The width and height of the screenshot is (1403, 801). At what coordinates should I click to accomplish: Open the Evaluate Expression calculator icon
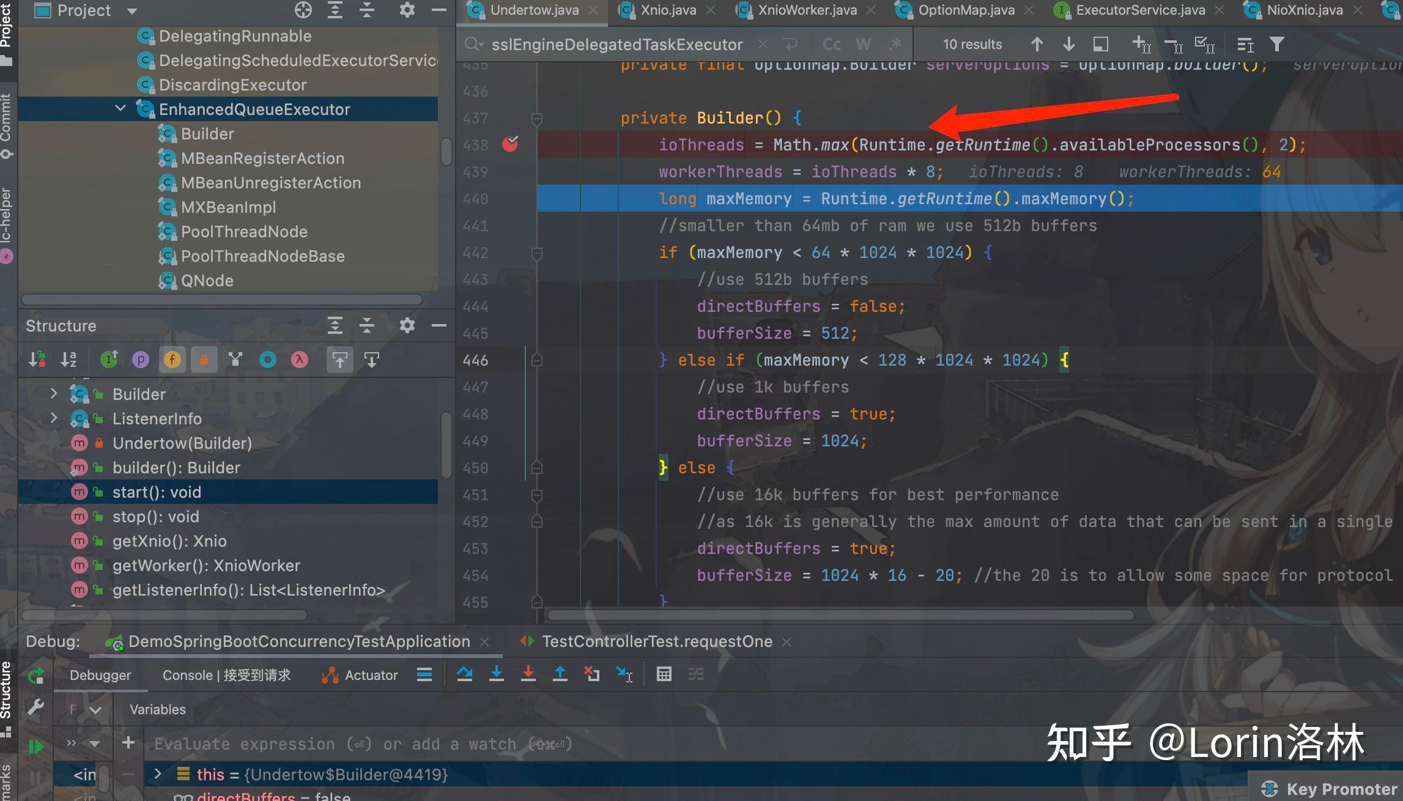[x=664, y=674]
